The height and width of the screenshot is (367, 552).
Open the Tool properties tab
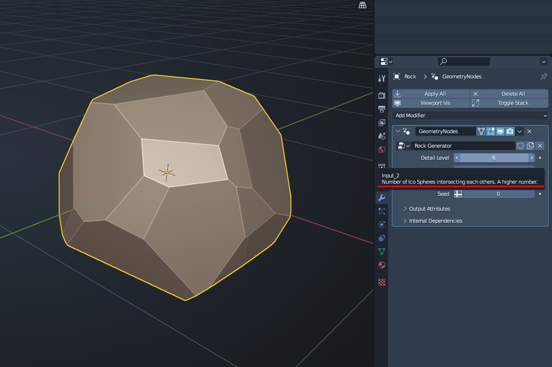(x=382, y=78)
